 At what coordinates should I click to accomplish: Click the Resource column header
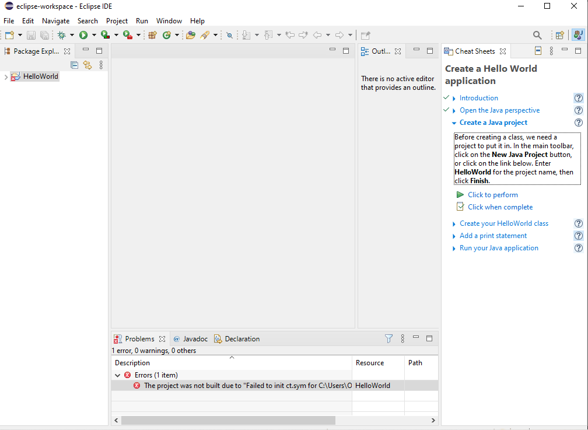(x=378, y=363)
